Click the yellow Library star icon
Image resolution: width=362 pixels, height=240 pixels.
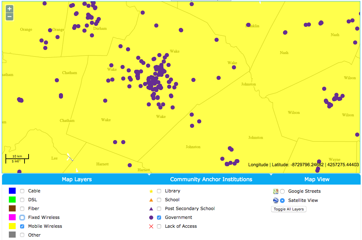(x=151, y=191)
